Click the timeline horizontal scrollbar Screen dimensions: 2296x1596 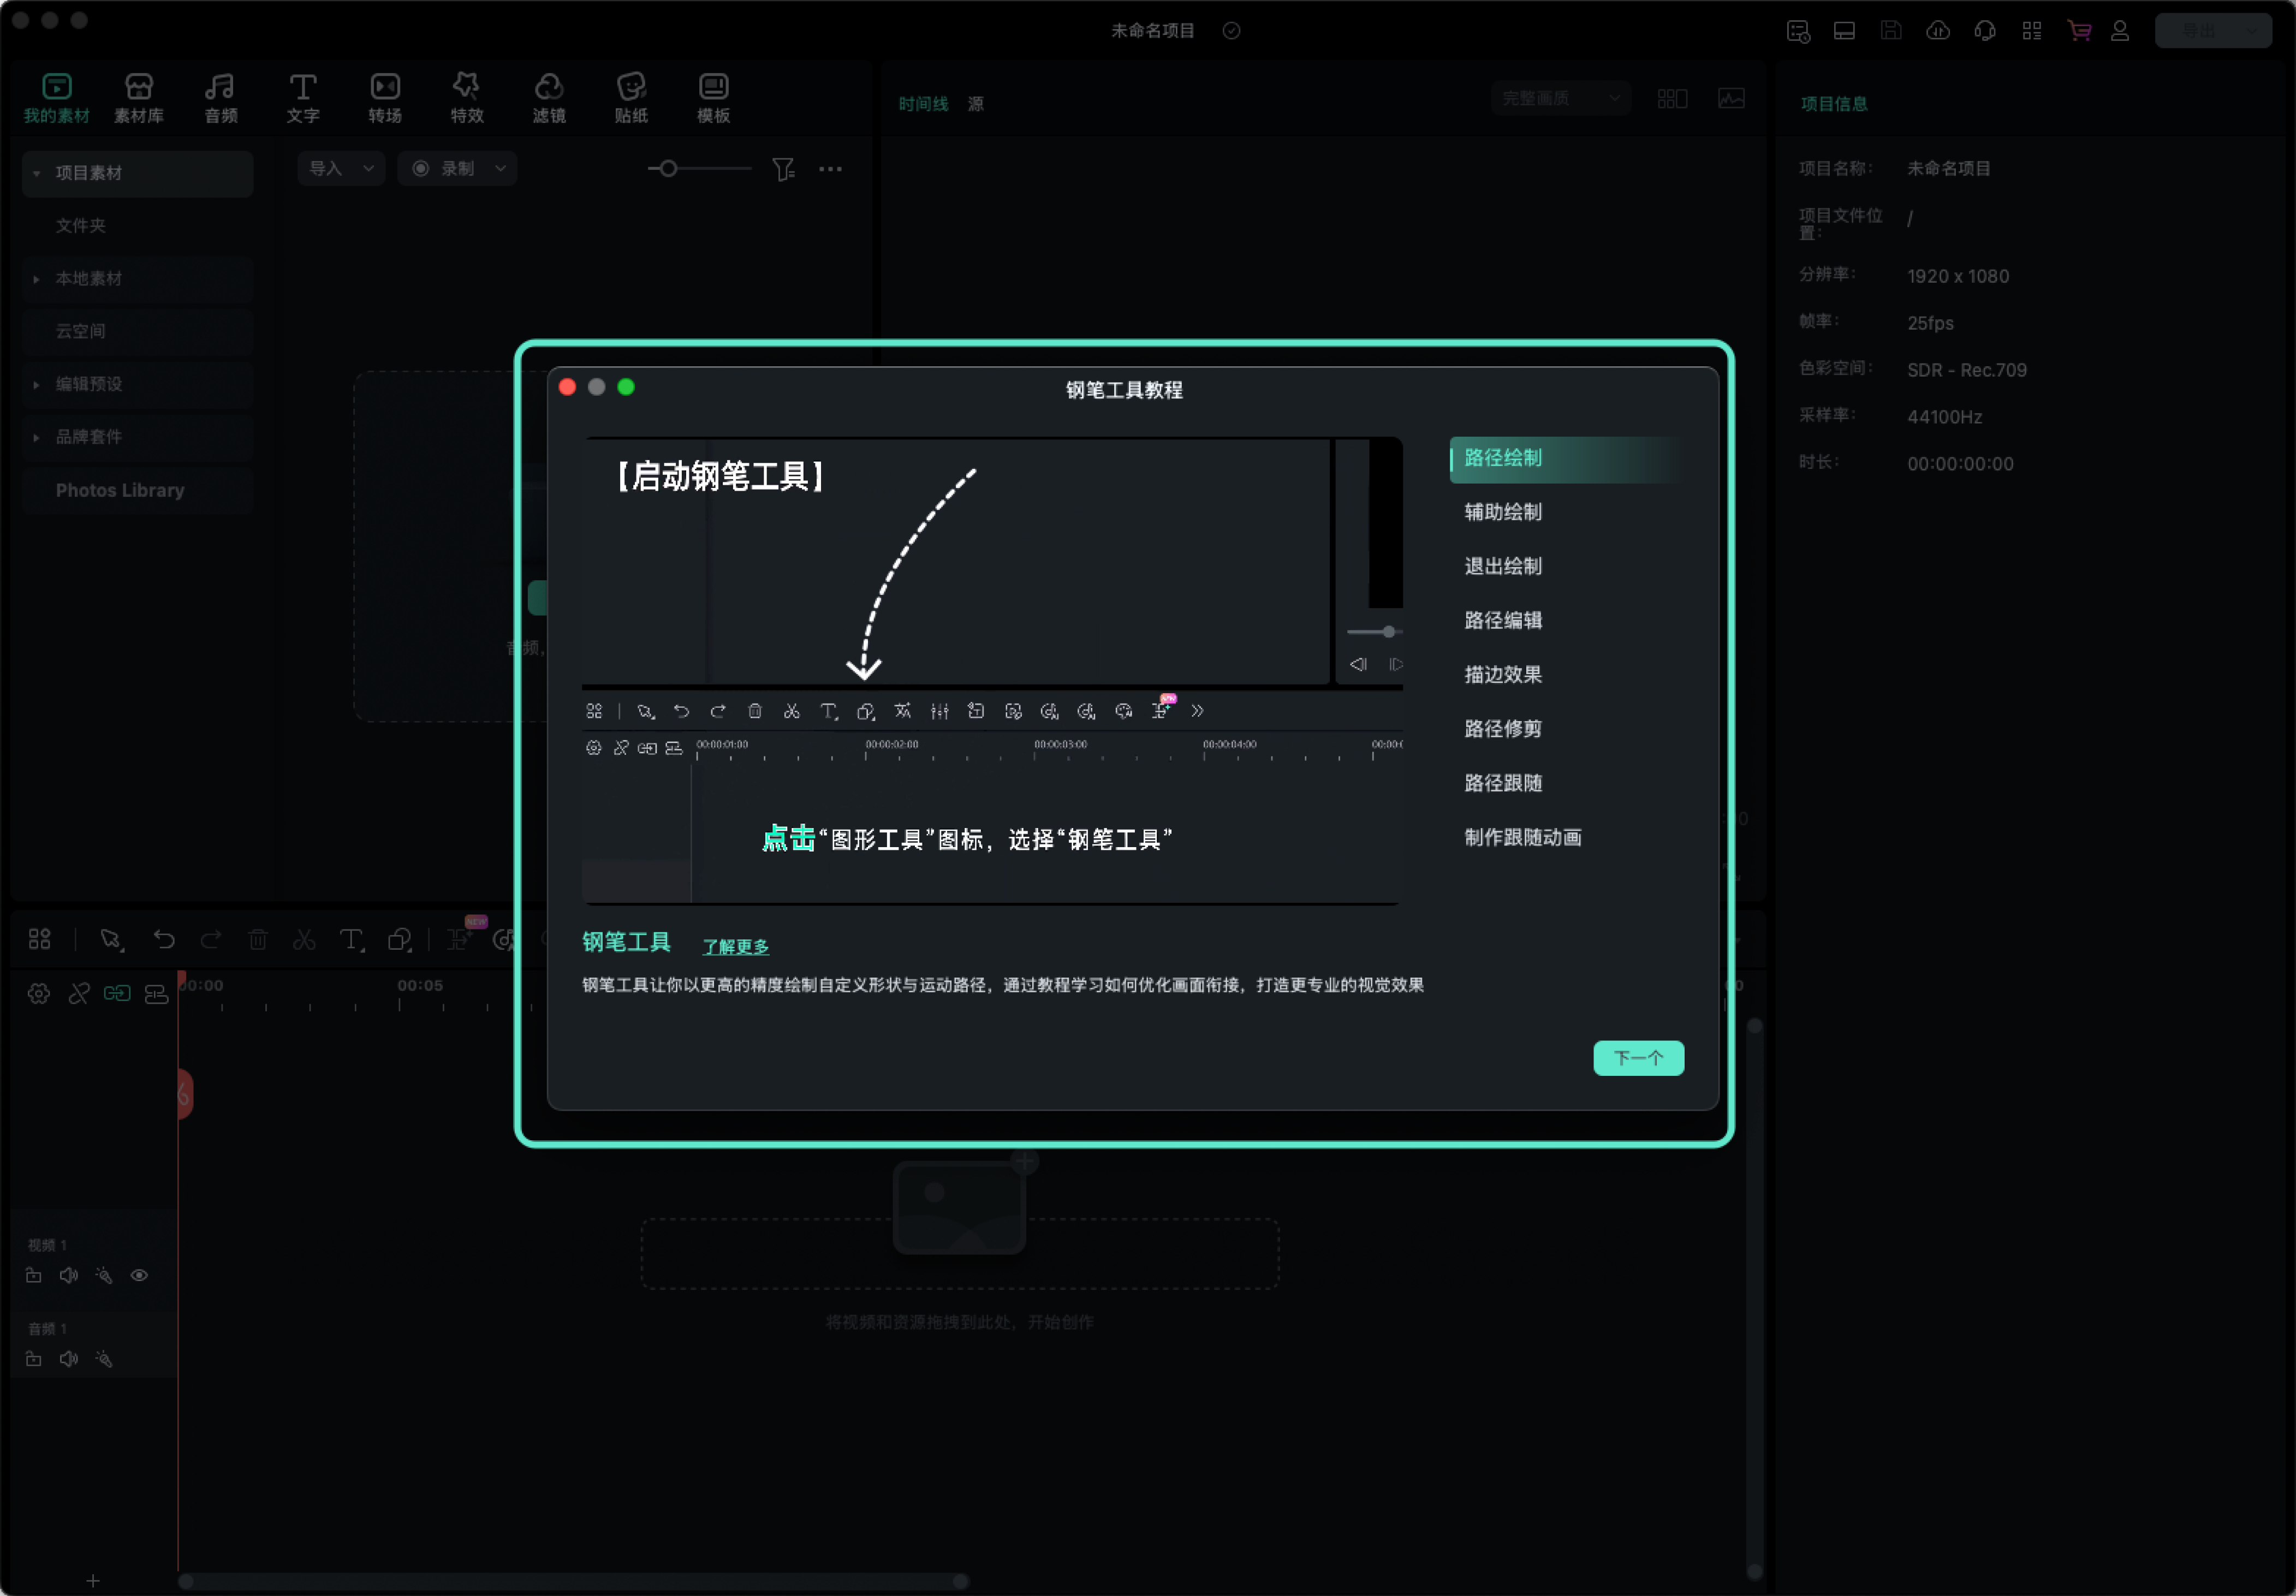[573, 1581]
